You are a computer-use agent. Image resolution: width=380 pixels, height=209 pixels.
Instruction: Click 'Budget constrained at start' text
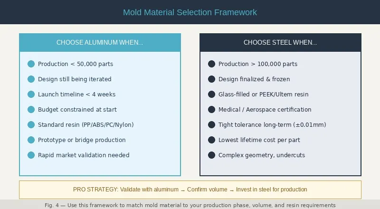pyautogui.click(x=77, y=110)
